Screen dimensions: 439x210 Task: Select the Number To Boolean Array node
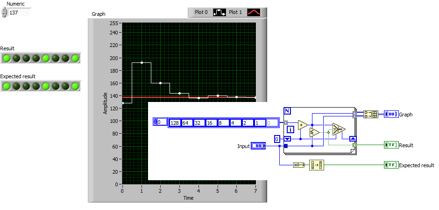tap(299, 165)
